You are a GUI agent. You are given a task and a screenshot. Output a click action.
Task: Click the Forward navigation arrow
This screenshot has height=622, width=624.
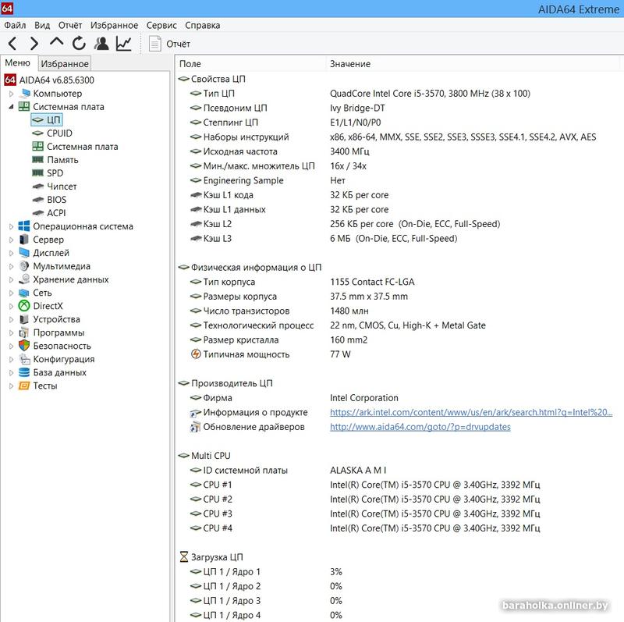pos(34,44)
